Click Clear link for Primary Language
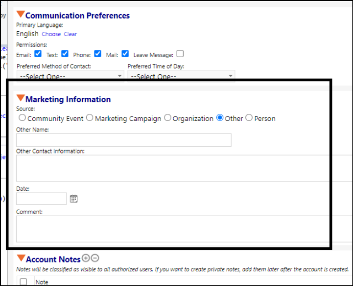Image resolution: width=353 pixels, height=286 pixels. pos(71,34)
